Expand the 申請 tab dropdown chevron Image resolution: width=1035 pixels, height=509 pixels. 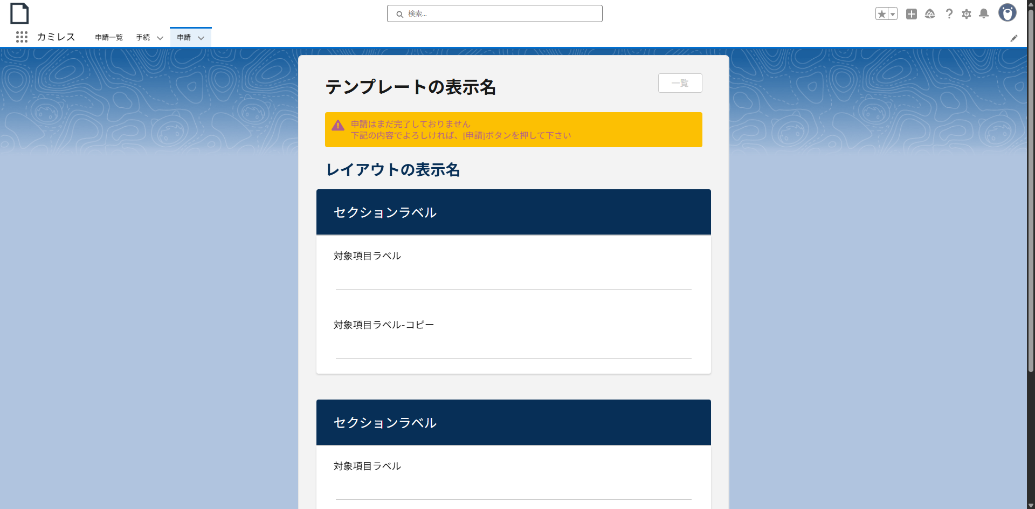(x=201, y=38)
